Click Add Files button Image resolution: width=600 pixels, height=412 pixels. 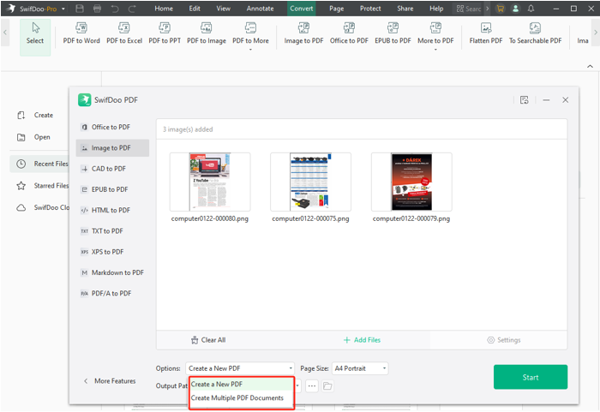tap(362, 340)
